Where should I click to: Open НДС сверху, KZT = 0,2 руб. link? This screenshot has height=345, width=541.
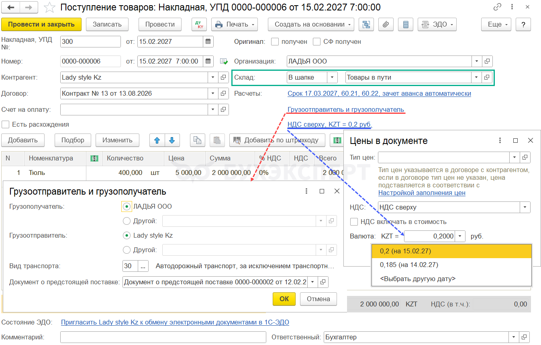(x=330, y=124)
